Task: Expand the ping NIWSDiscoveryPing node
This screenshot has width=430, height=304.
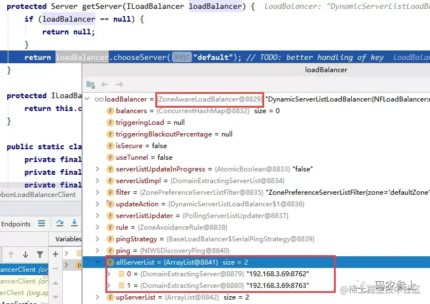Action: (97, 251)
